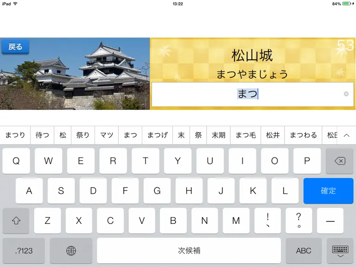Tap the long dash key
356x267 pixels.
[x=330, y=221]
